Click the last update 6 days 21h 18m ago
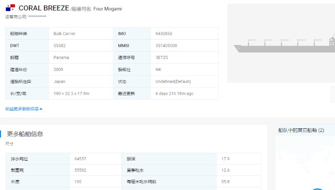Screen dimensions: 335x190 [174, 93]
